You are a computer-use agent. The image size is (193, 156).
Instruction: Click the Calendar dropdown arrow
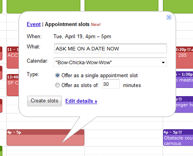(163, 63)
